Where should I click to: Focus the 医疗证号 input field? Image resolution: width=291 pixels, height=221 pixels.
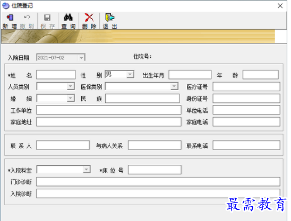pos(246,86)
